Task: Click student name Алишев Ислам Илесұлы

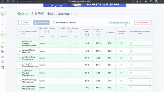Action: click(x=28, y=51)
